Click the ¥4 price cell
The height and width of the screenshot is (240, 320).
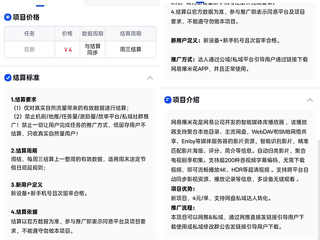coord(68,50)
